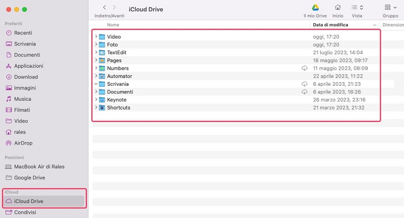Expand the Numbers folder

click(96, 68)
